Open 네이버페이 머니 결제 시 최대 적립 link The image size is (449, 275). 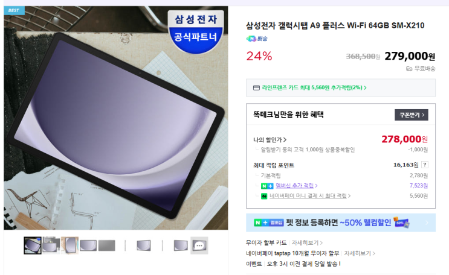click(310, 196)
